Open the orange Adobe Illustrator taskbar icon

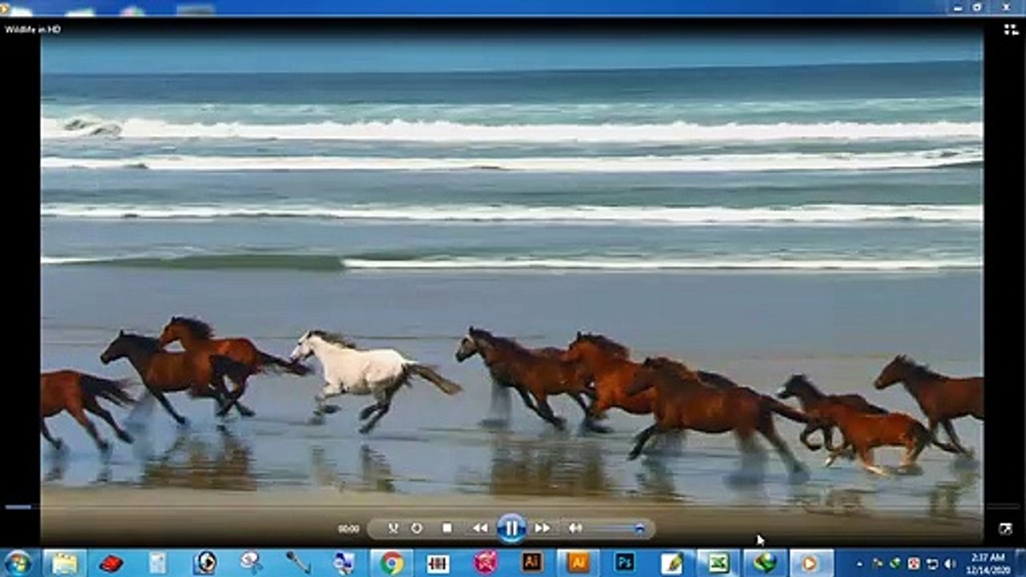[578, 563]
